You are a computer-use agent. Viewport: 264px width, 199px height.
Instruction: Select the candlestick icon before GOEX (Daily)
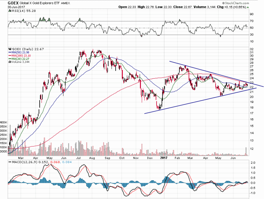click(x=10, y=49)
